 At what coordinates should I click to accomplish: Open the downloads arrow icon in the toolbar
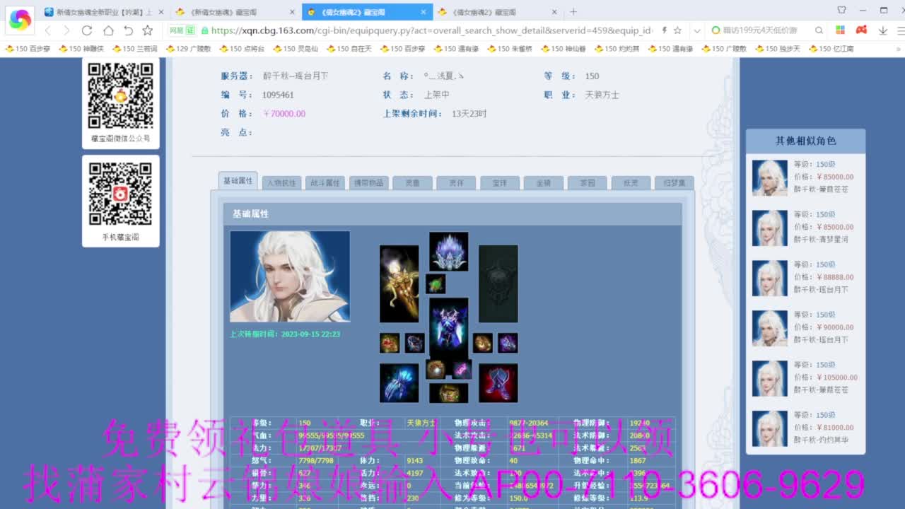tap(883, 30)
